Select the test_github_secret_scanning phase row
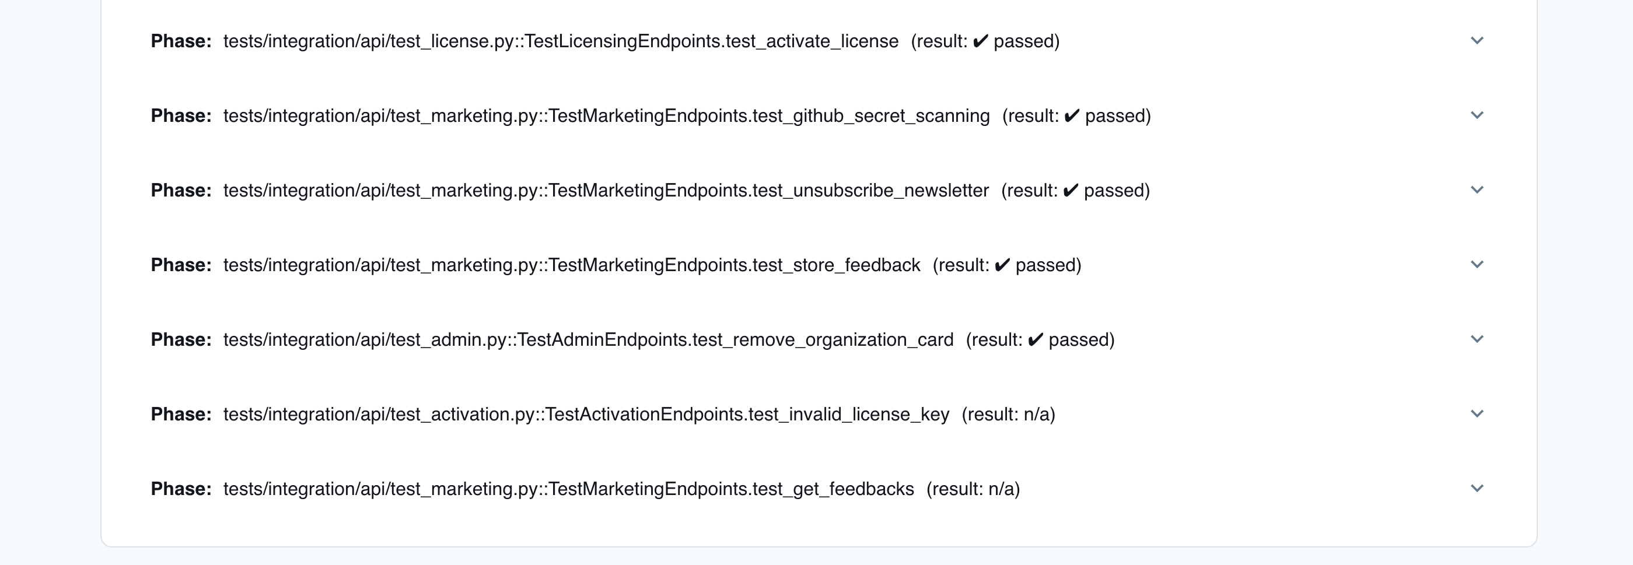The height and width of the screenshot is (565, 1633). coord(634,115)
